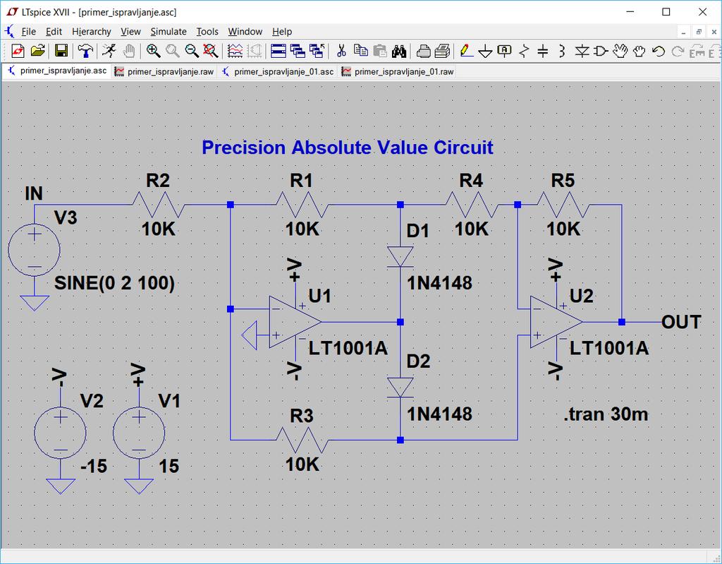
Task: Open Find with the binoculars icon
Action: (x=399, y=51)
